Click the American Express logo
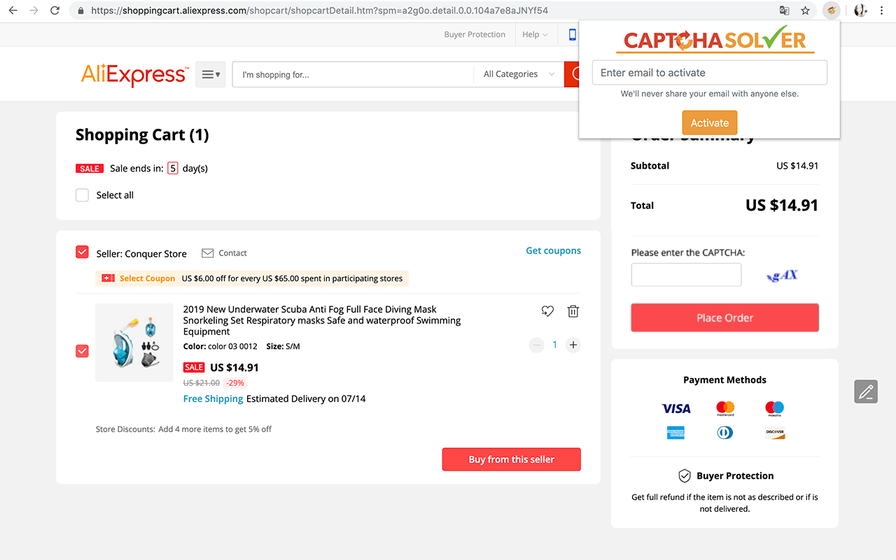This screenshot has width=896, height=560. point(675,433)
